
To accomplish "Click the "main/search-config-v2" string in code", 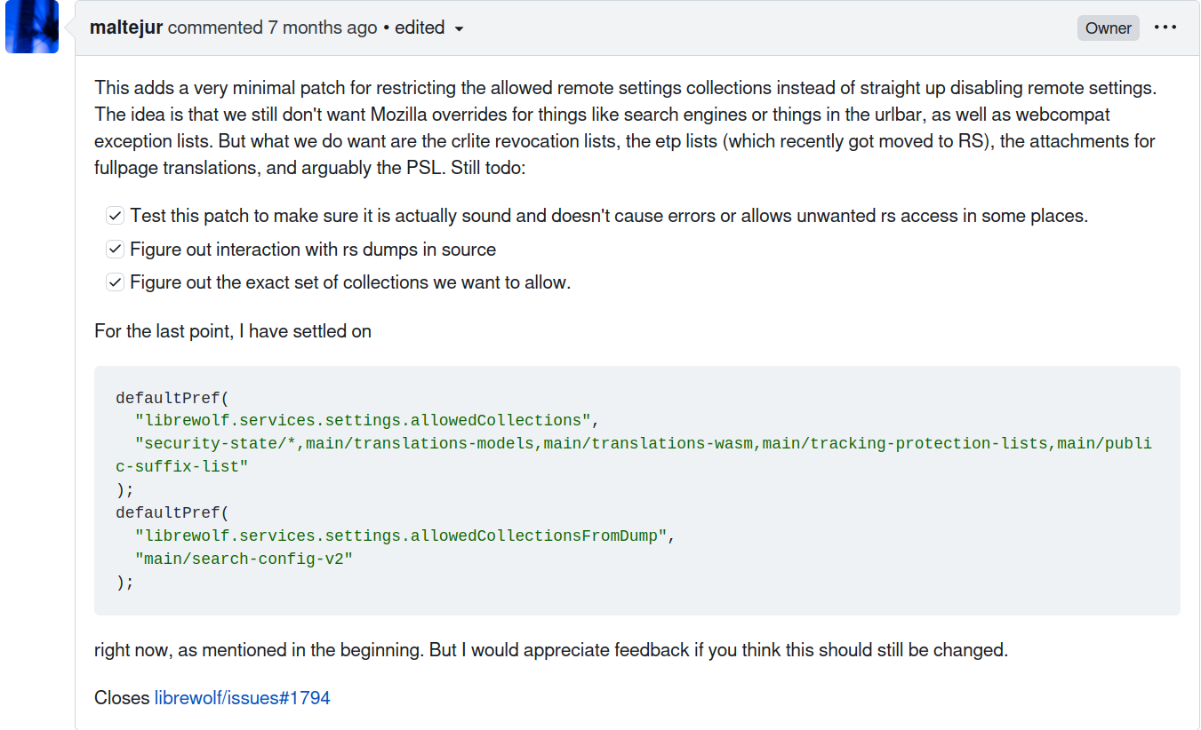I will (244, 559).
